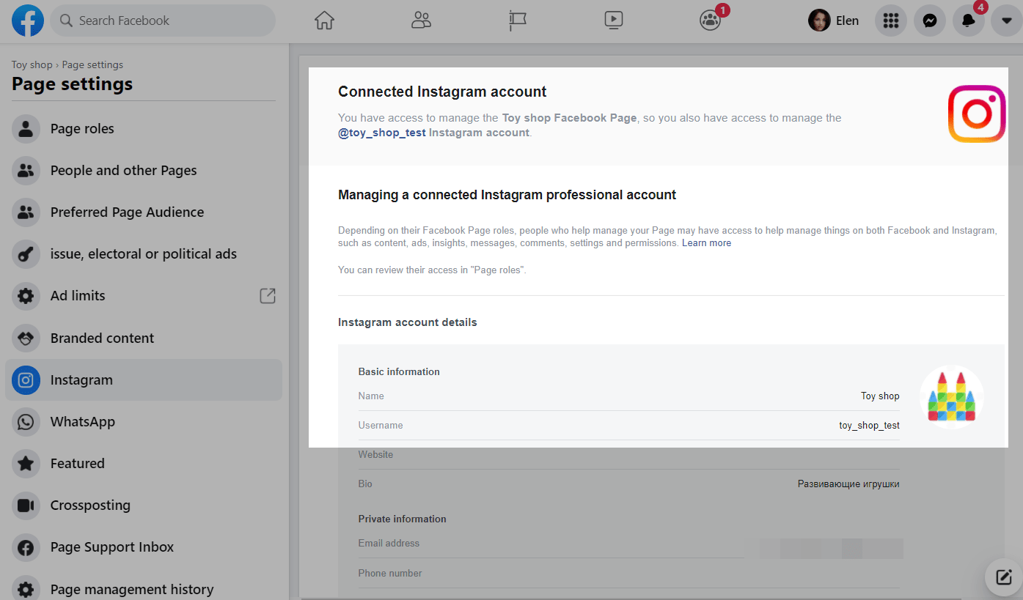Open the @toy_shop_test account link
The image size is (1023, 600).
(x=381, y=133)
